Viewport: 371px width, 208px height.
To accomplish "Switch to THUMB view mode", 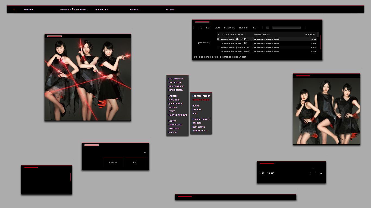I will (271, 173).
